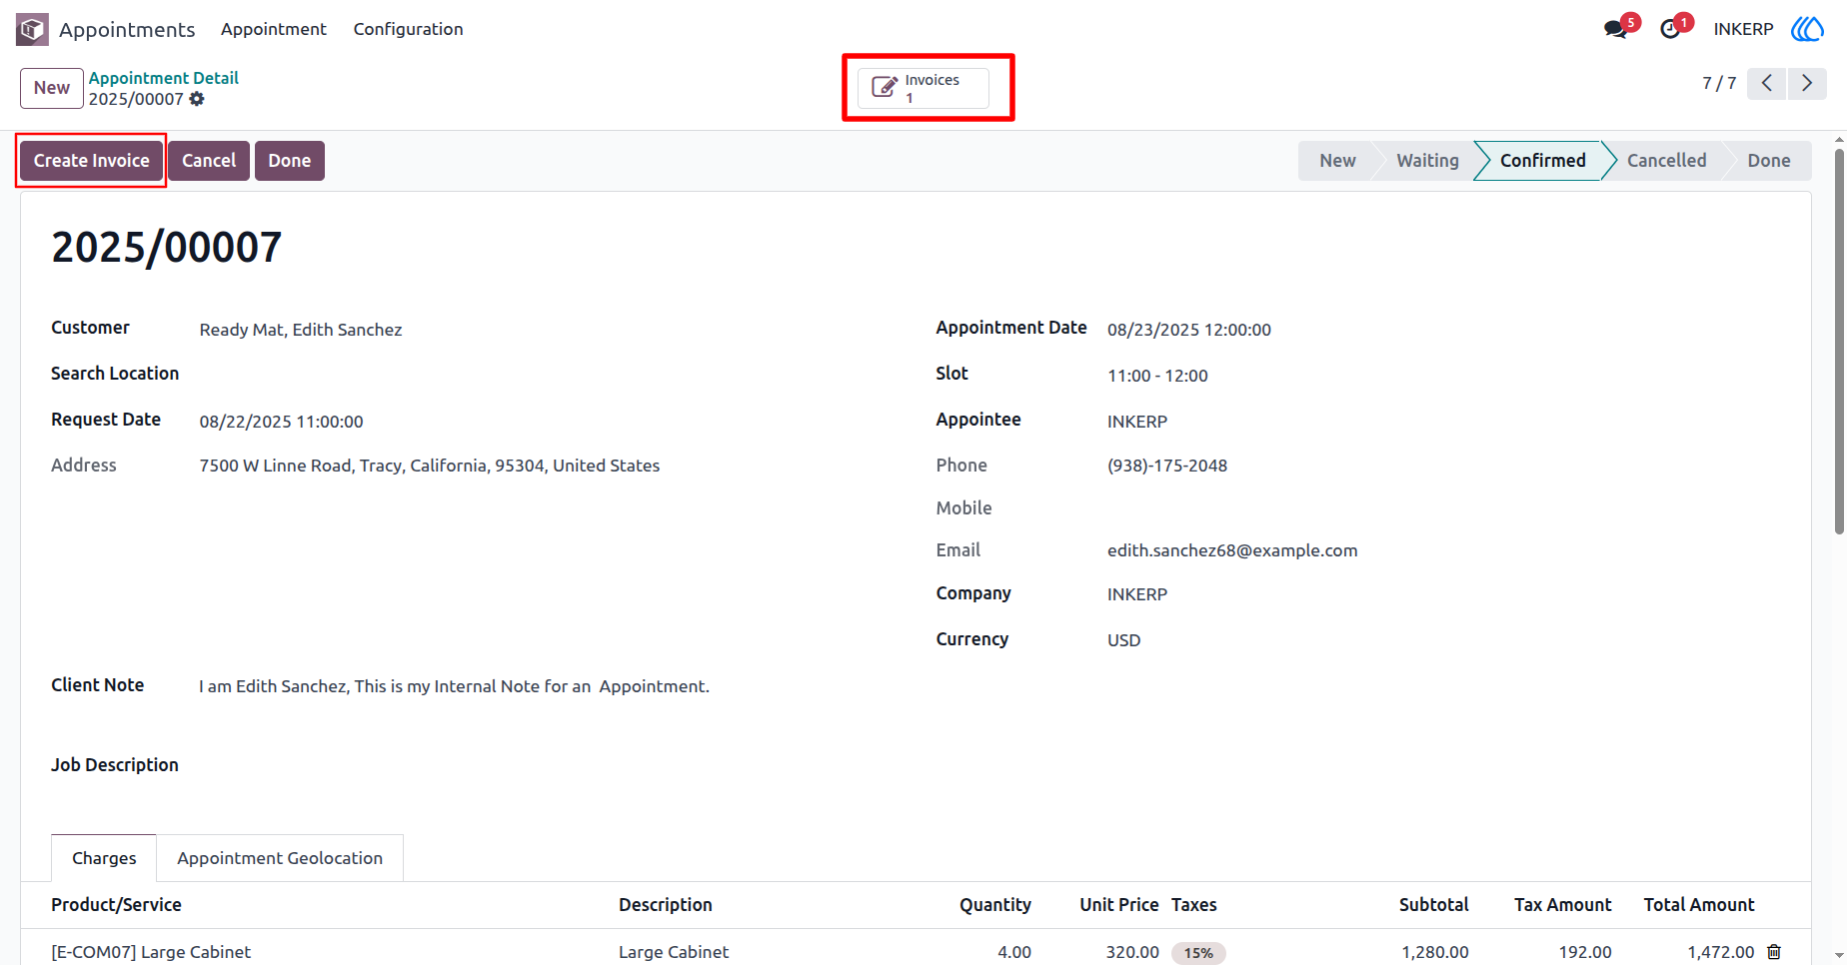Open the Appointment menu
The image size is (1847, 965).
tap(274, 29)
